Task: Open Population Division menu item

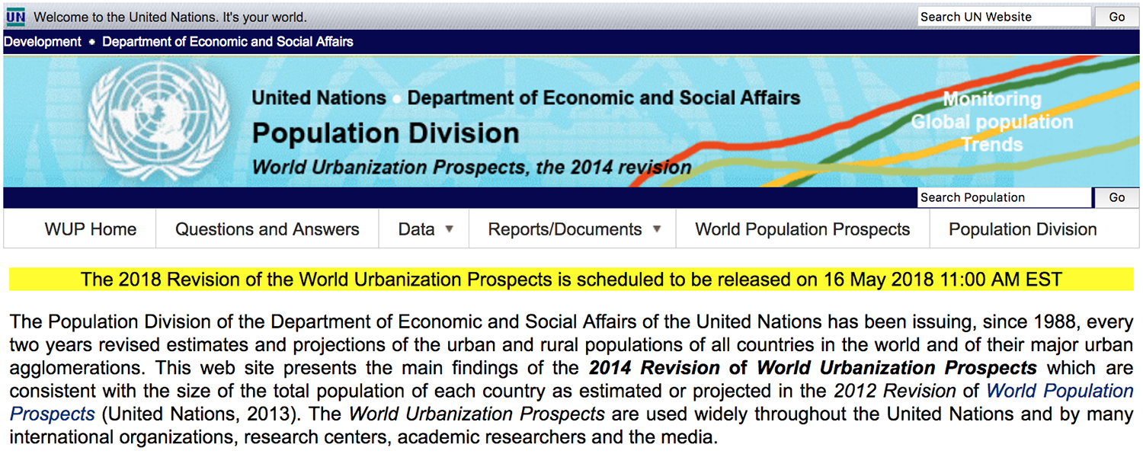Action: click(x=1023, y=229)
